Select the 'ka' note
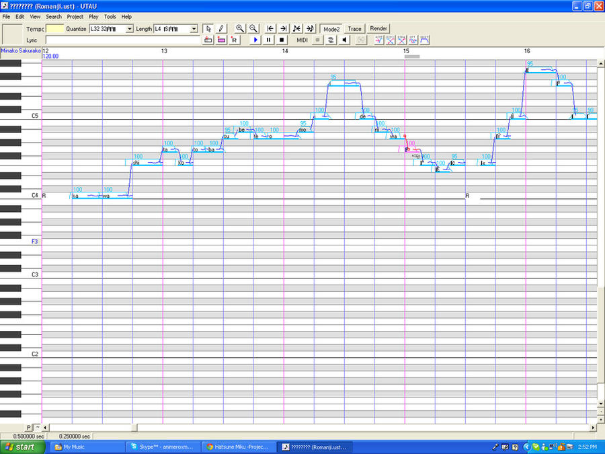Screen dimensions: 605x454 click(x=87, y=196)
